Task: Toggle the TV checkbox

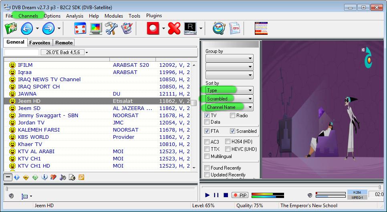Action: (x=207, y=115)
